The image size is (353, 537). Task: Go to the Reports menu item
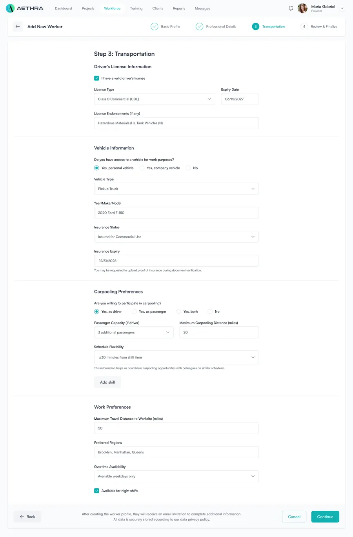tap(179, 8)
